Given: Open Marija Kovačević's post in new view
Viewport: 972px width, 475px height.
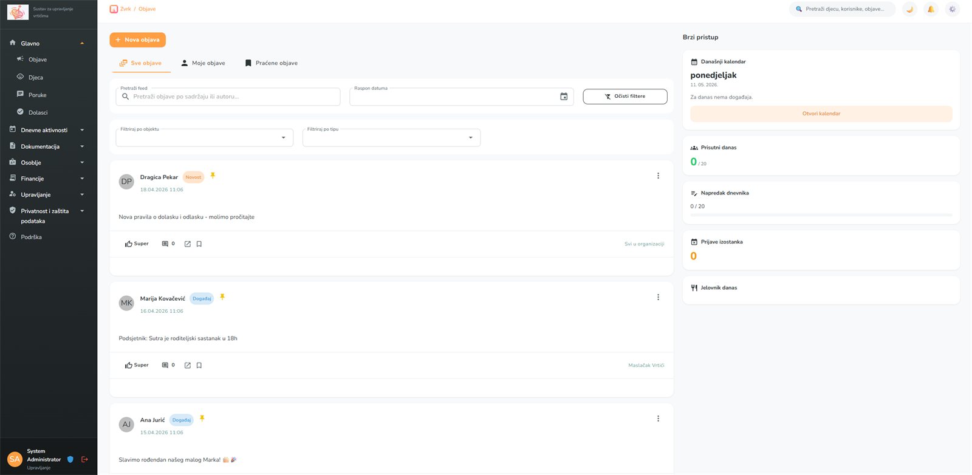Looking at the screenshot, I should point(188,366).
